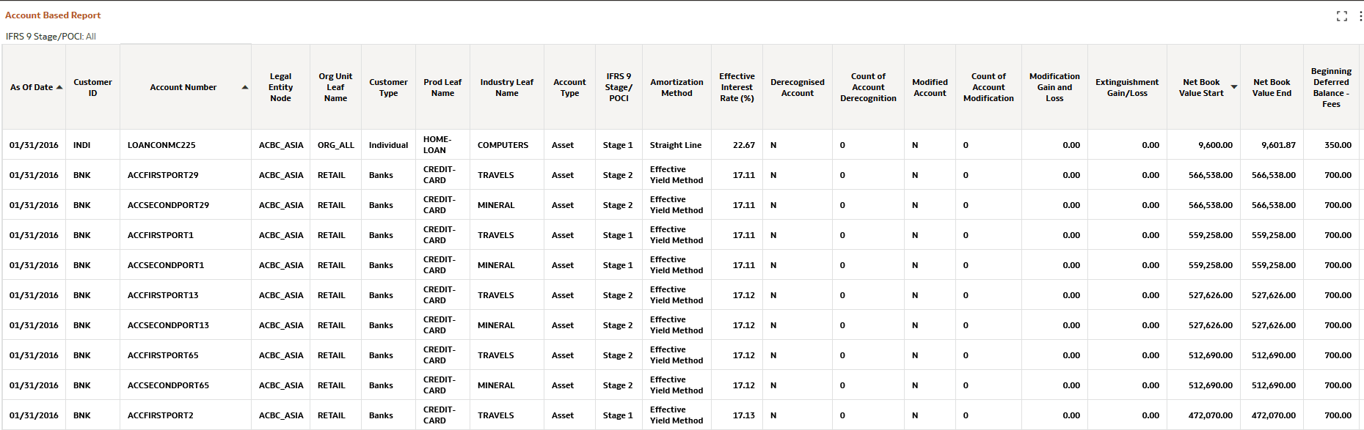
Task: Select the Account Type column header
Action: 569,87
